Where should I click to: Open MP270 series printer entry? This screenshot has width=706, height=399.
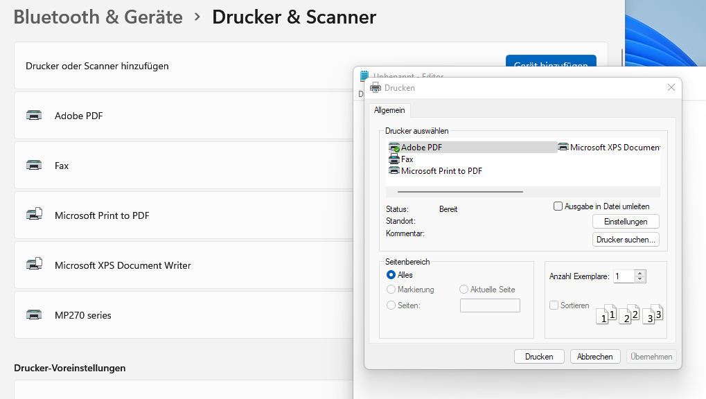tap(184, 315)
